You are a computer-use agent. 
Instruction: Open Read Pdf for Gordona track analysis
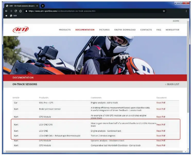[x=161, y=131]
